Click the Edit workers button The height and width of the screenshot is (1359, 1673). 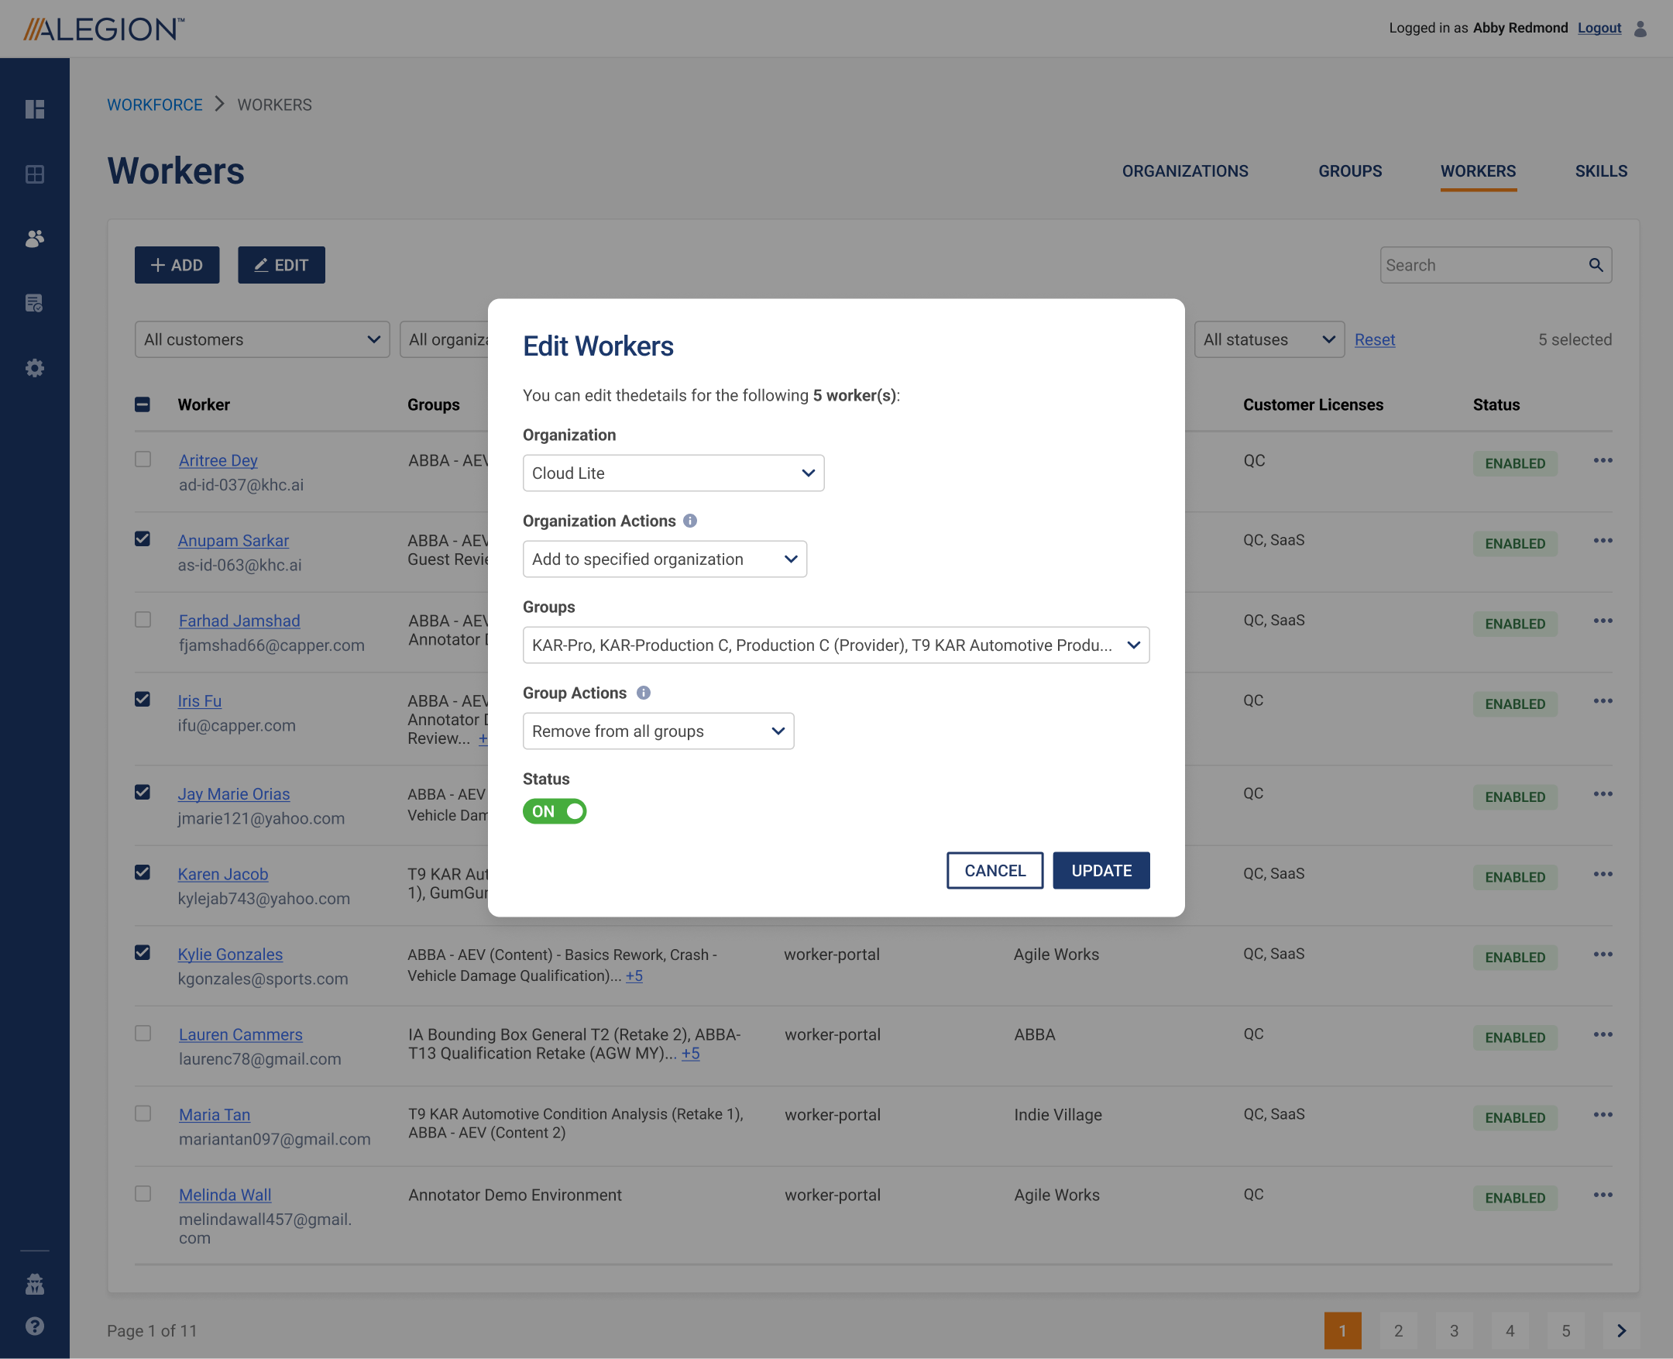281,266
